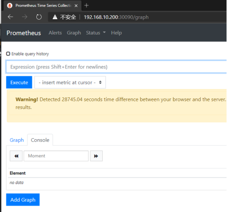Select the Console tab
The width and height of the screenshot is (227, 212).
(x=40, y=140)
